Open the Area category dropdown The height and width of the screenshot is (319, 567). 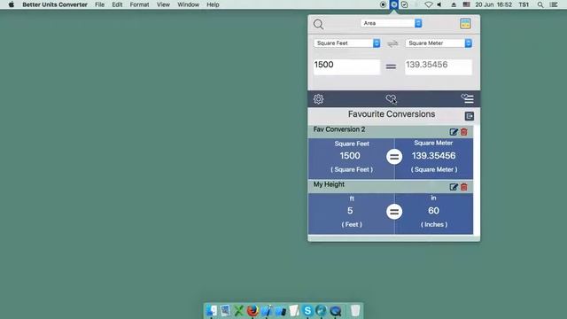point(392,23)
